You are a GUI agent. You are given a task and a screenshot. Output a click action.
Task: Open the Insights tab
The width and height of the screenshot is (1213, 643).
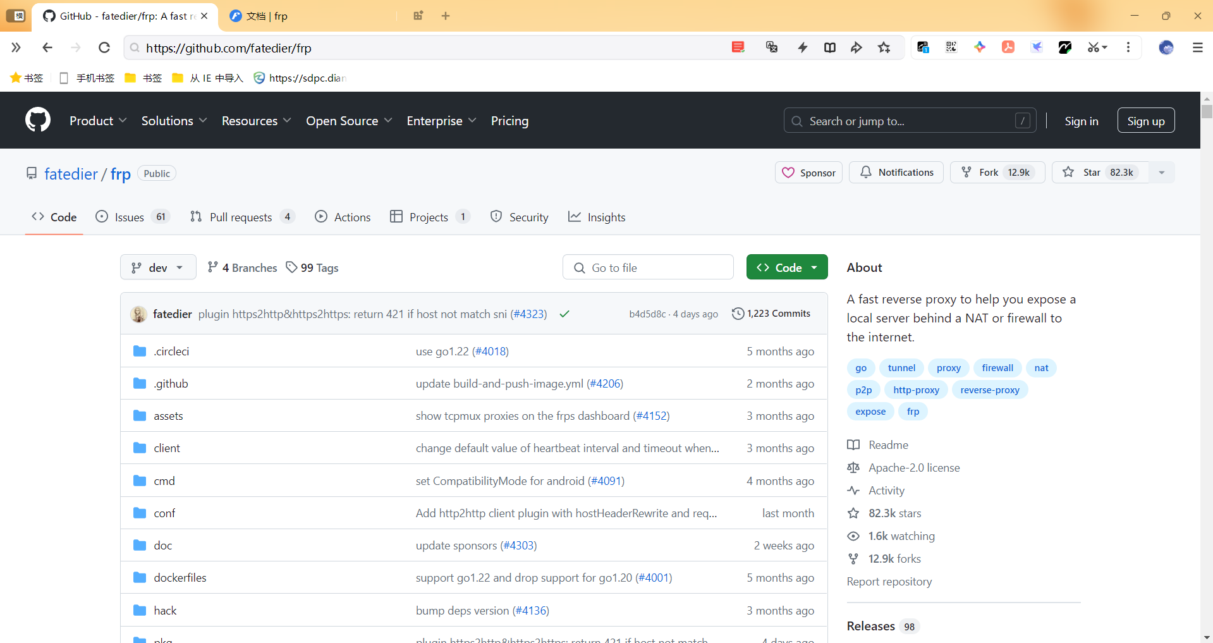pos(597,217)
